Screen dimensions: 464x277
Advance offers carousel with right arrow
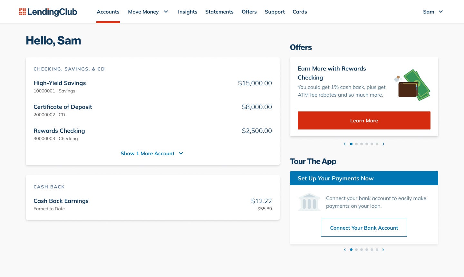(383, 144)
